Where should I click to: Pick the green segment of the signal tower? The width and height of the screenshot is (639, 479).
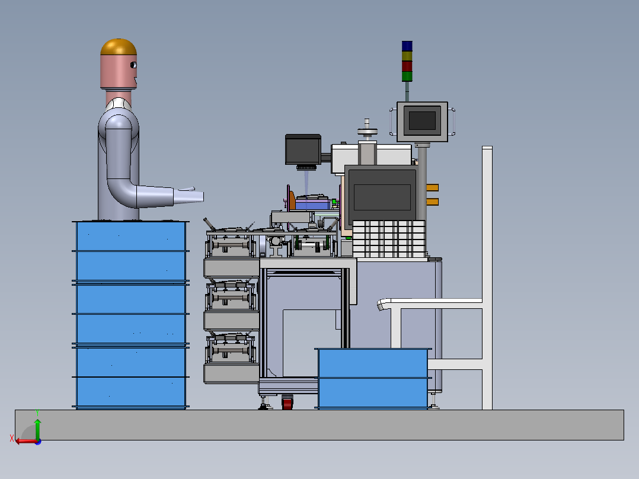tap(407, 76)
